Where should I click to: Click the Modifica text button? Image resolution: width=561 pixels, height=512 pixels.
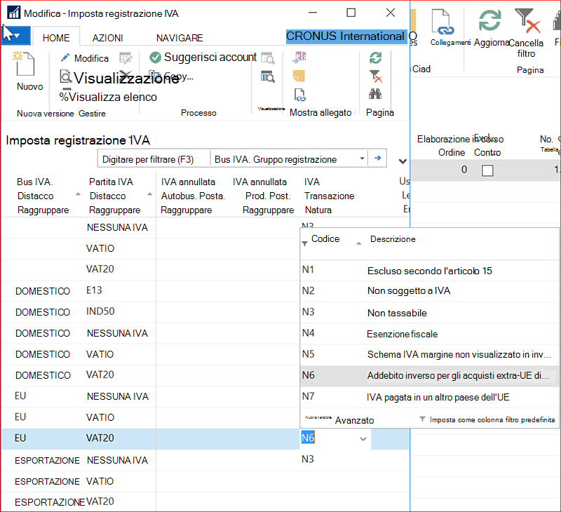point(91,58)
